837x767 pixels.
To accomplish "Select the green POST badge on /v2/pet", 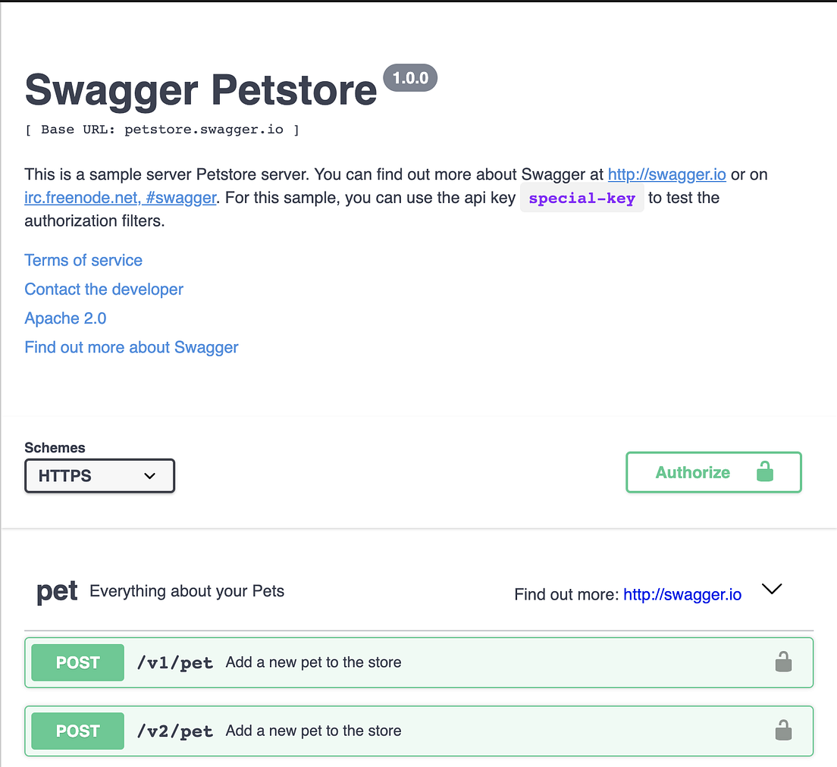I will point(77,731).
